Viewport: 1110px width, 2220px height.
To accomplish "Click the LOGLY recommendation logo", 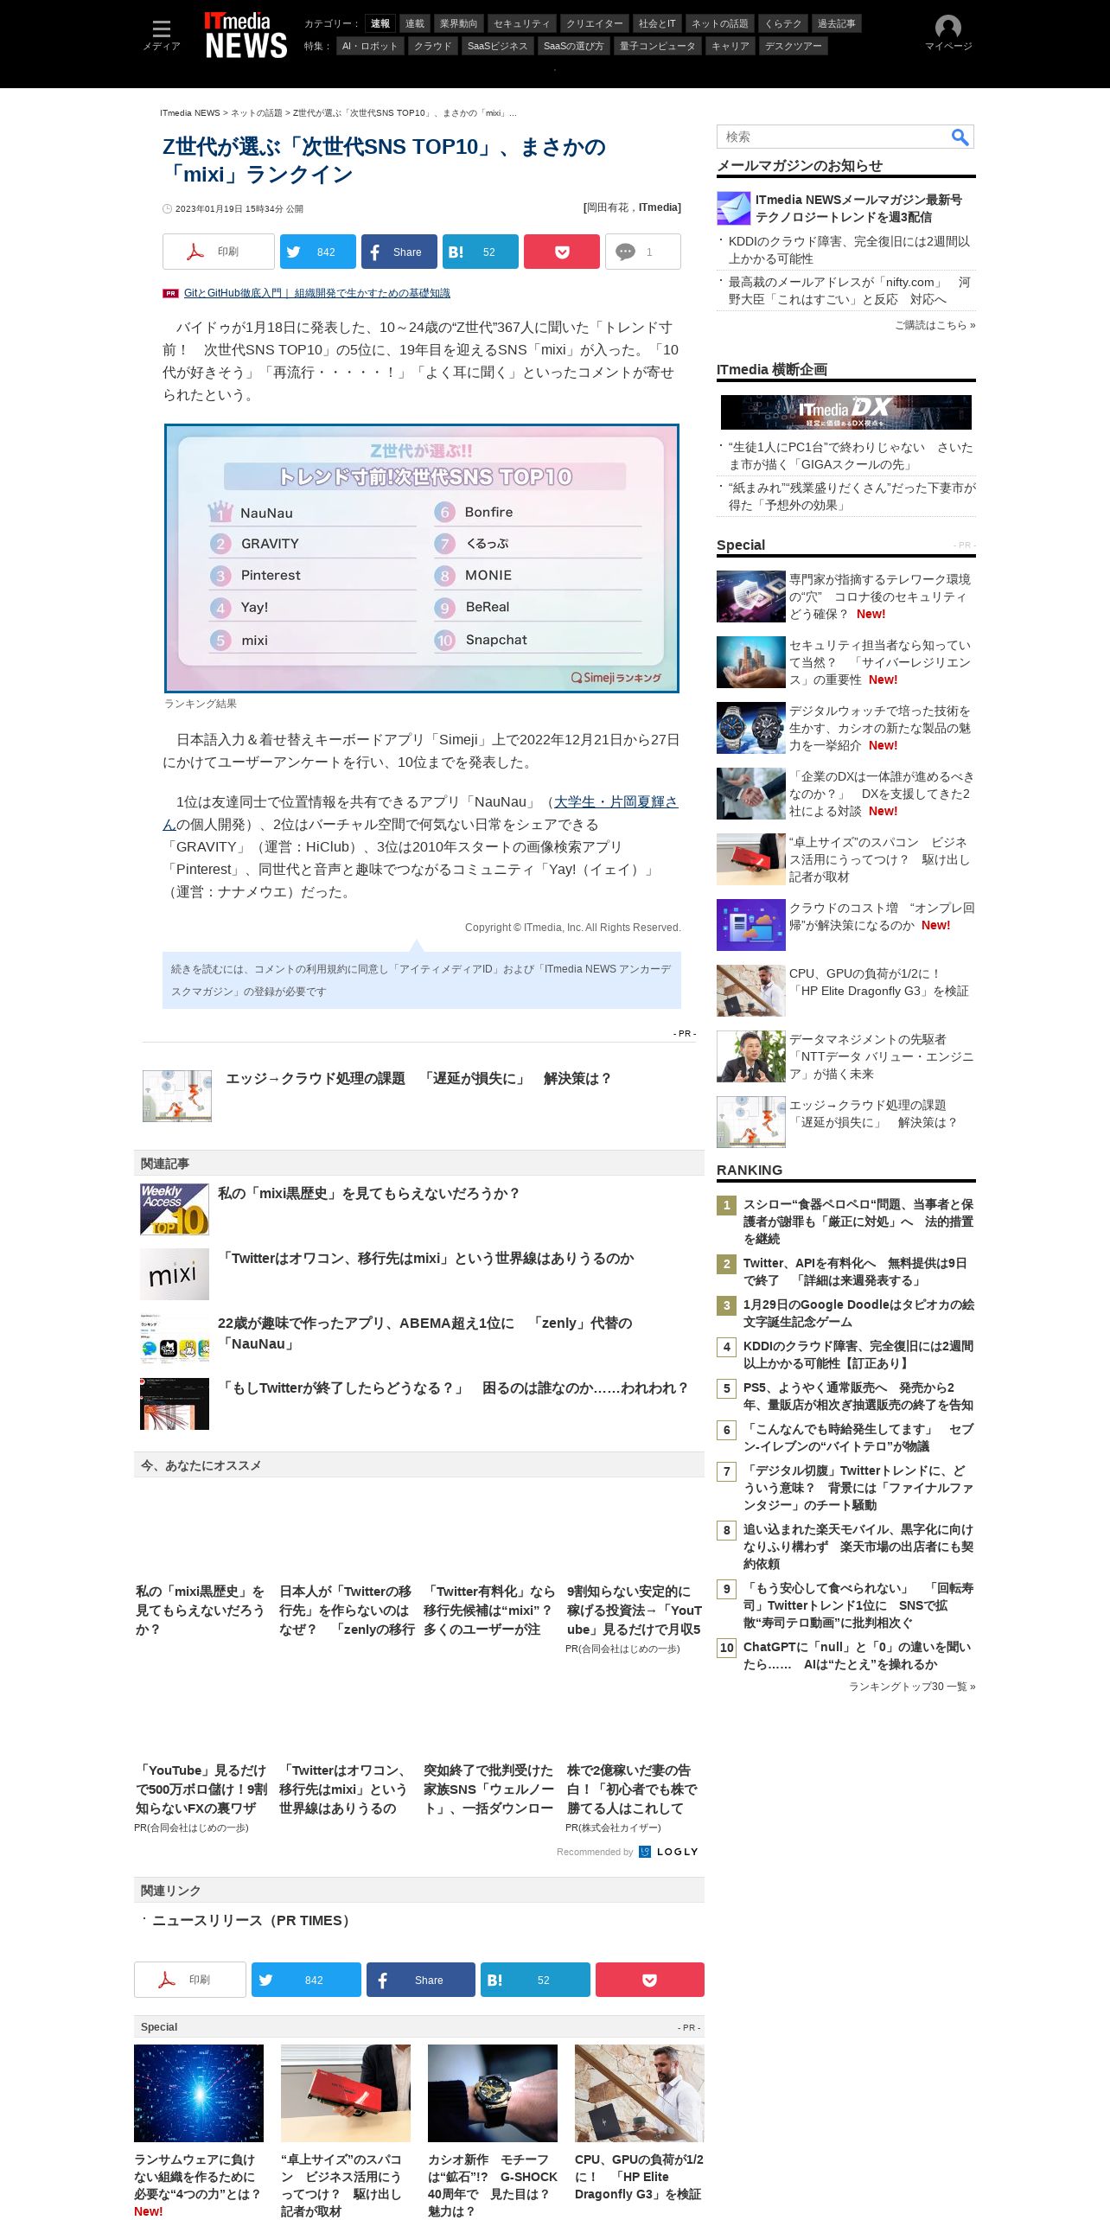I will point(669,1852).
